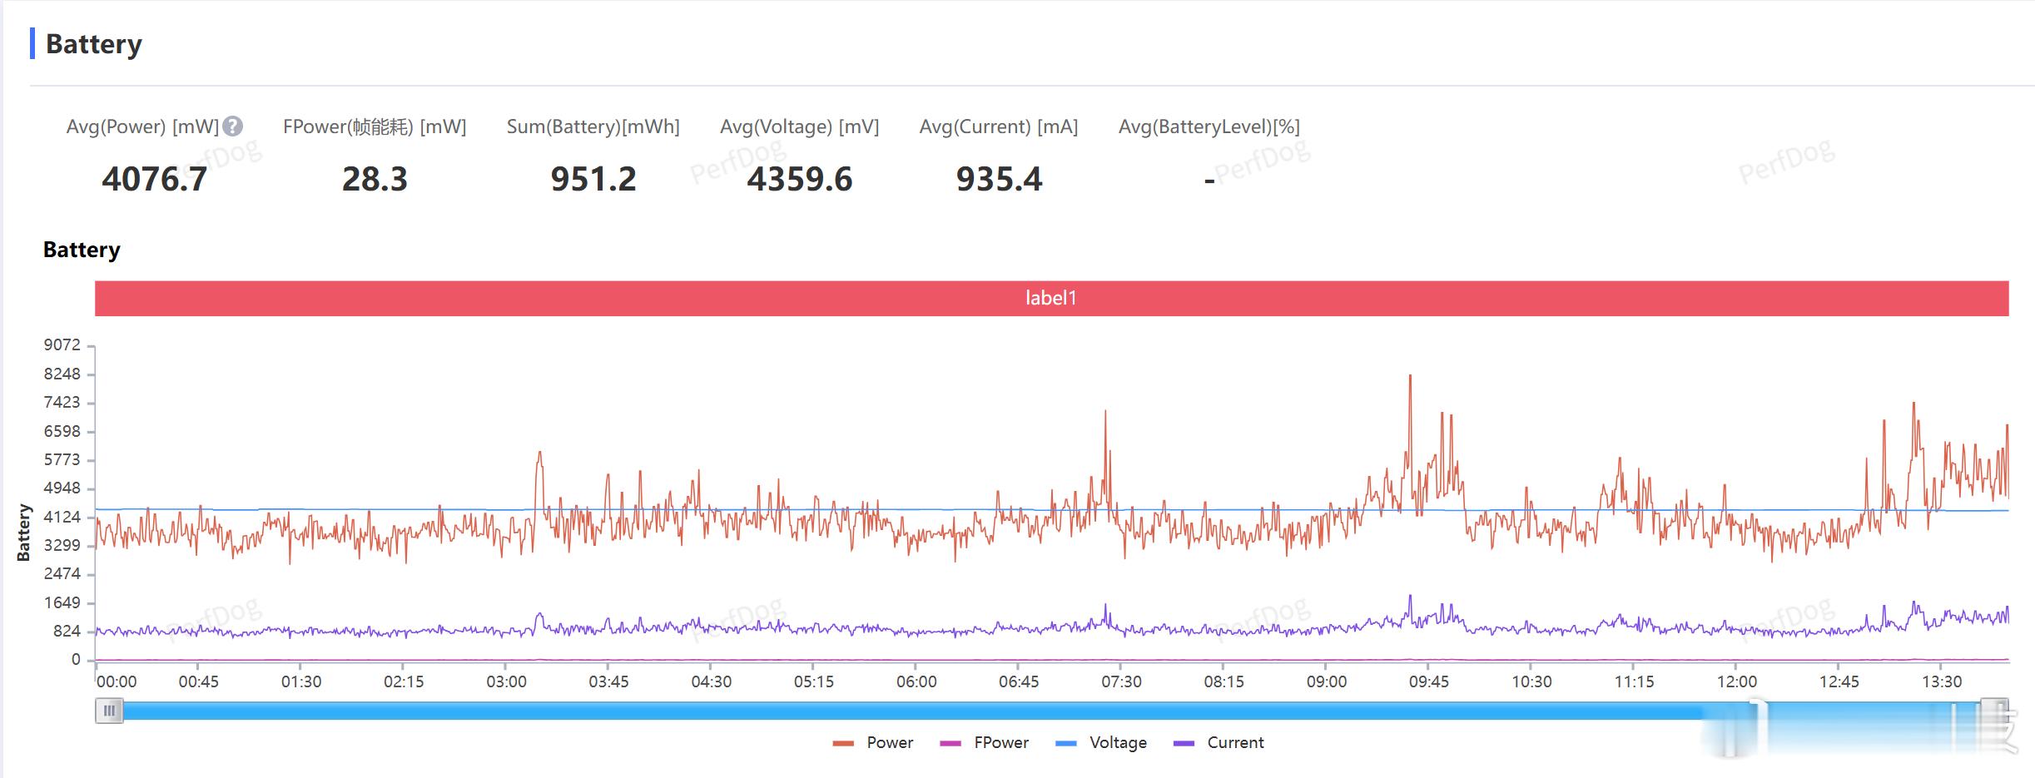This screenshot has height=778, width=2035.
Task: Click the Avg(BatteryLevel)[%] metric label
Action: tap(1209, 126)
